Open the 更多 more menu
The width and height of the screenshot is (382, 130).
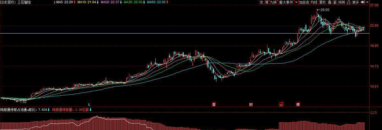pyautogui.click(x=356, y=2)
